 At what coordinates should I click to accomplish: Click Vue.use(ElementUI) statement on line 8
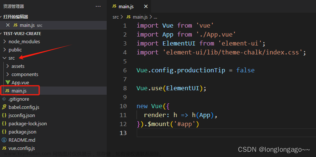[171, 88]
